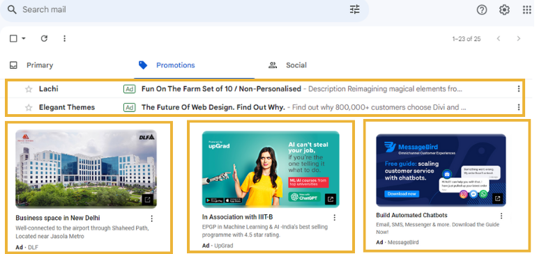Click external link icon on DLF ad
This screenshot has width=537, height=254.
point(148,200)
